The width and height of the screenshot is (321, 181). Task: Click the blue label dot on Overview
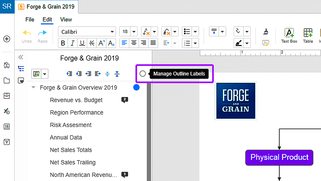point(136,87)
